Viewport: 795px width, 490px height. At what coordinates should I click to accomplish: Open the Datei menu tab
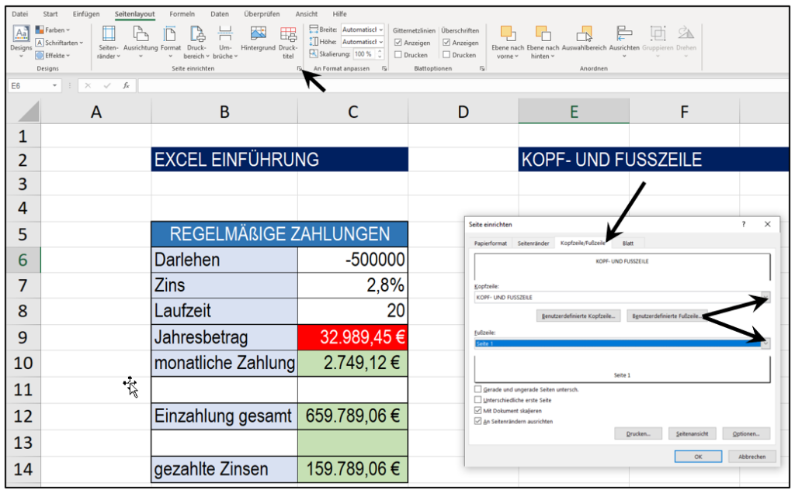(x=19, y=14)
